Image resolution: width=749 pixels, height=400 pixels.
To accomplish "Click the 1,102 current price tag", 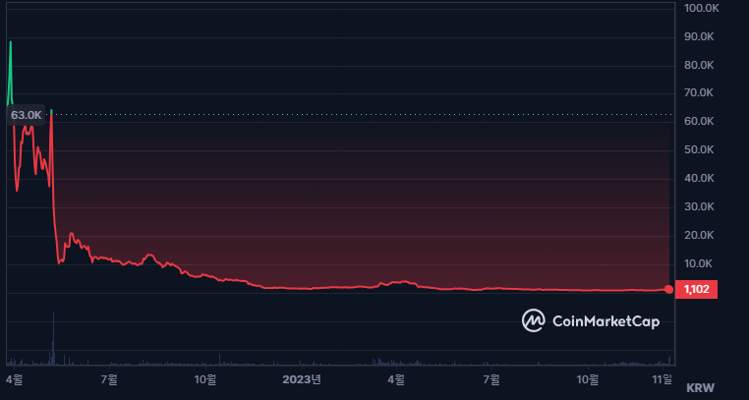I will coord(696,289).
